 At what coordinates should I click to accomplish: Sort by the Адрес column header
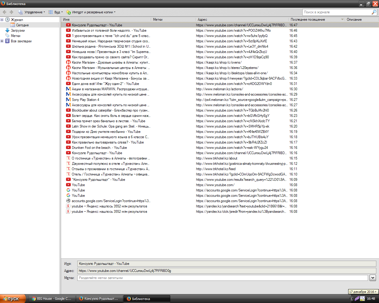pos(242,20)
